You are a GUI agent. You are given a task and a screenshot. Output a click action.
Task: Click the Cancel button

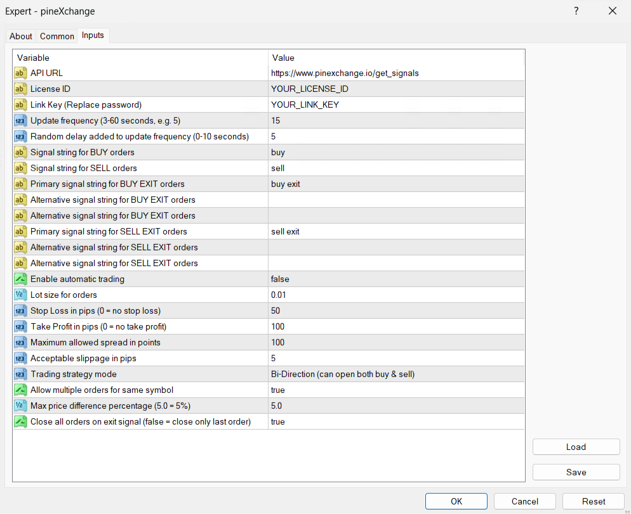pyautogui.click(x=525, y=501)
